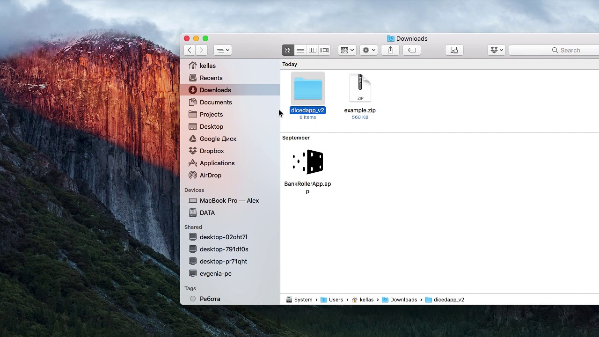This screenshot has width=599, height=337.
Task: Click the Tags sidebar section header
Action: (190, 288)
